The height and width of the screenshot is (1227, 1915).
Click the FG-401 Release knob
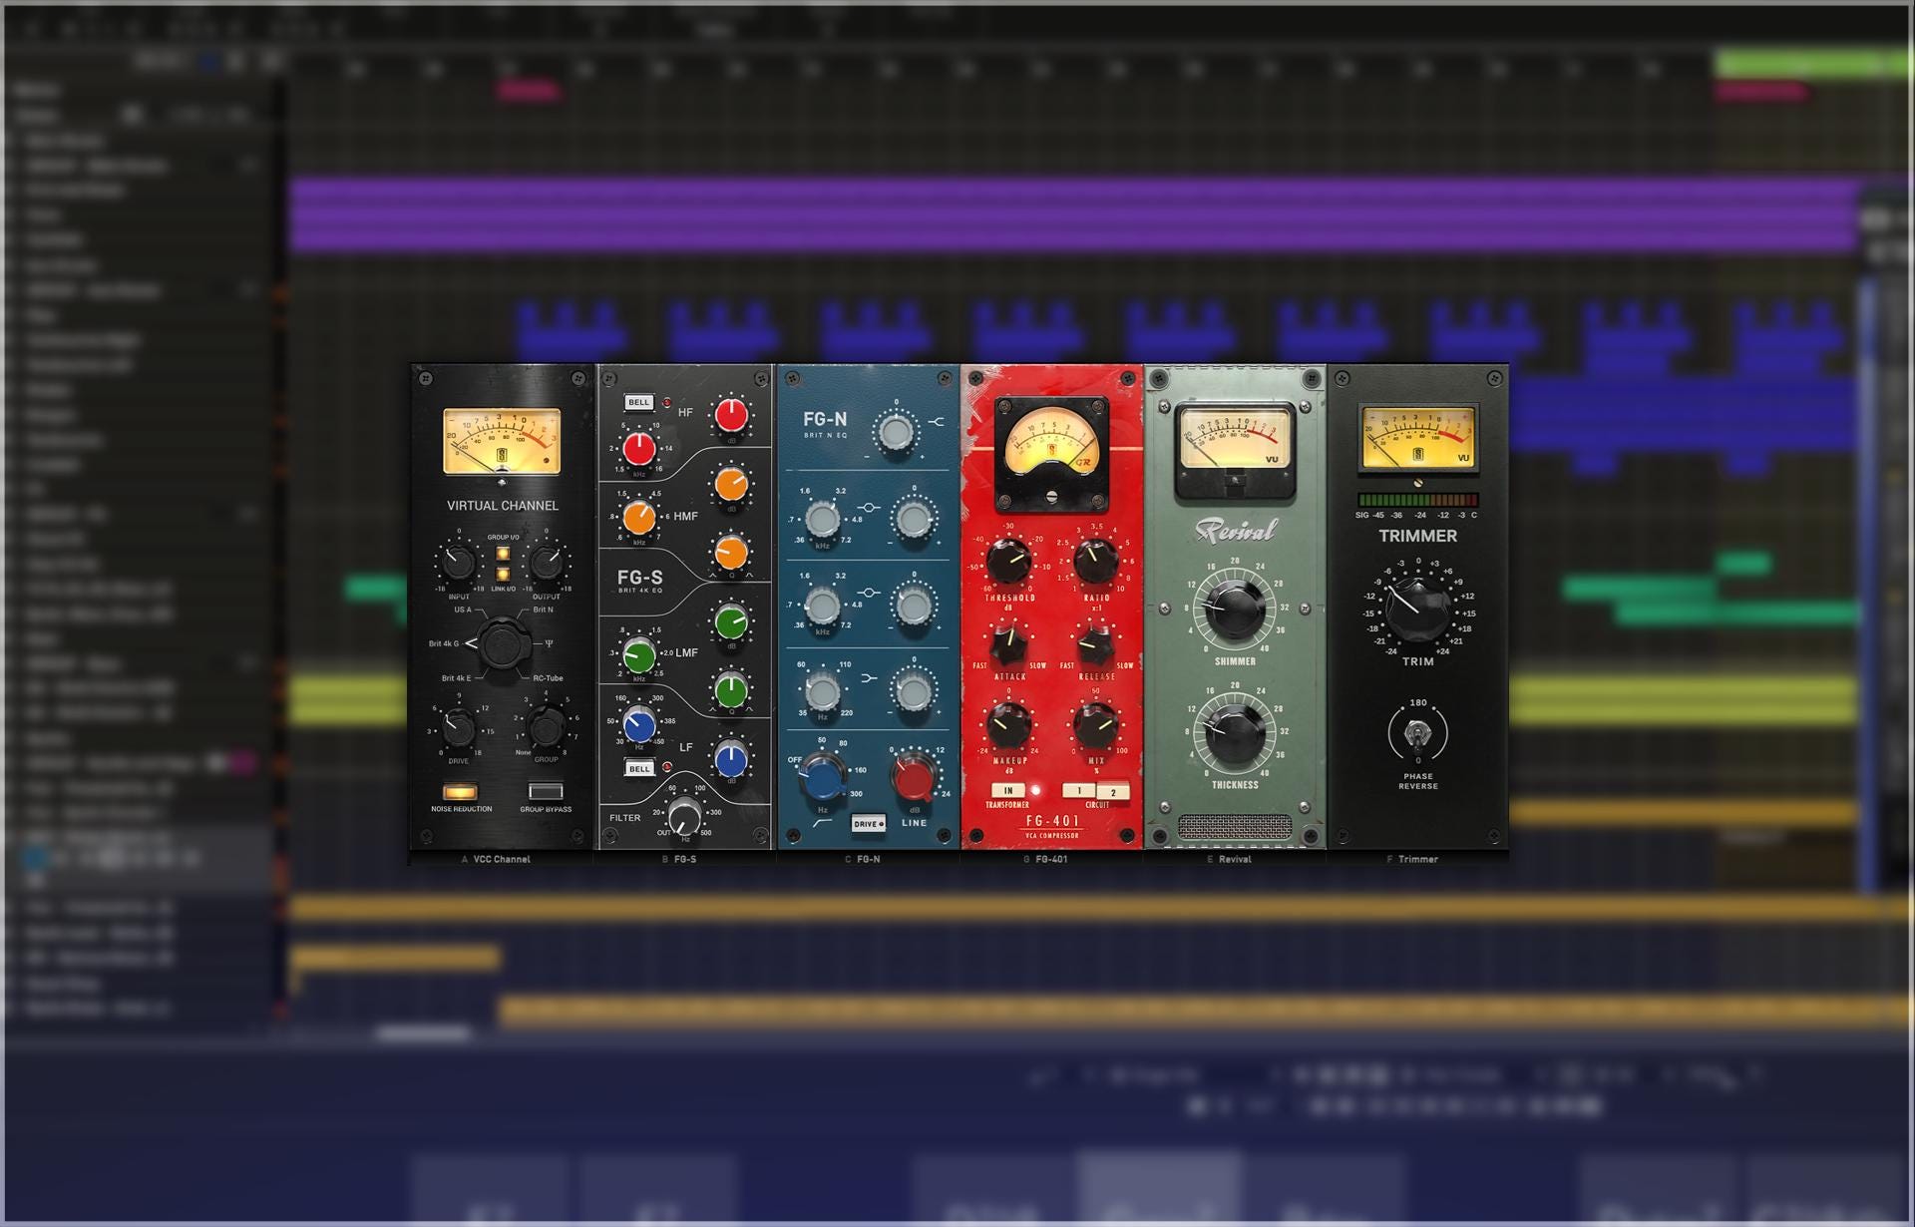(x=1096, y=643)
